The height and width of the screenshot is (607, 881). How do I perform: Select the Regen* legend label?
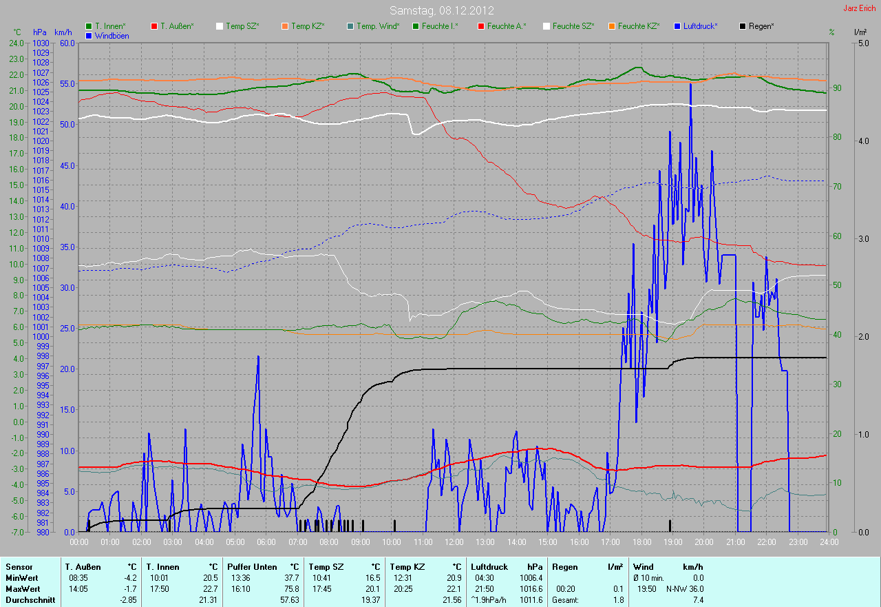761,26
